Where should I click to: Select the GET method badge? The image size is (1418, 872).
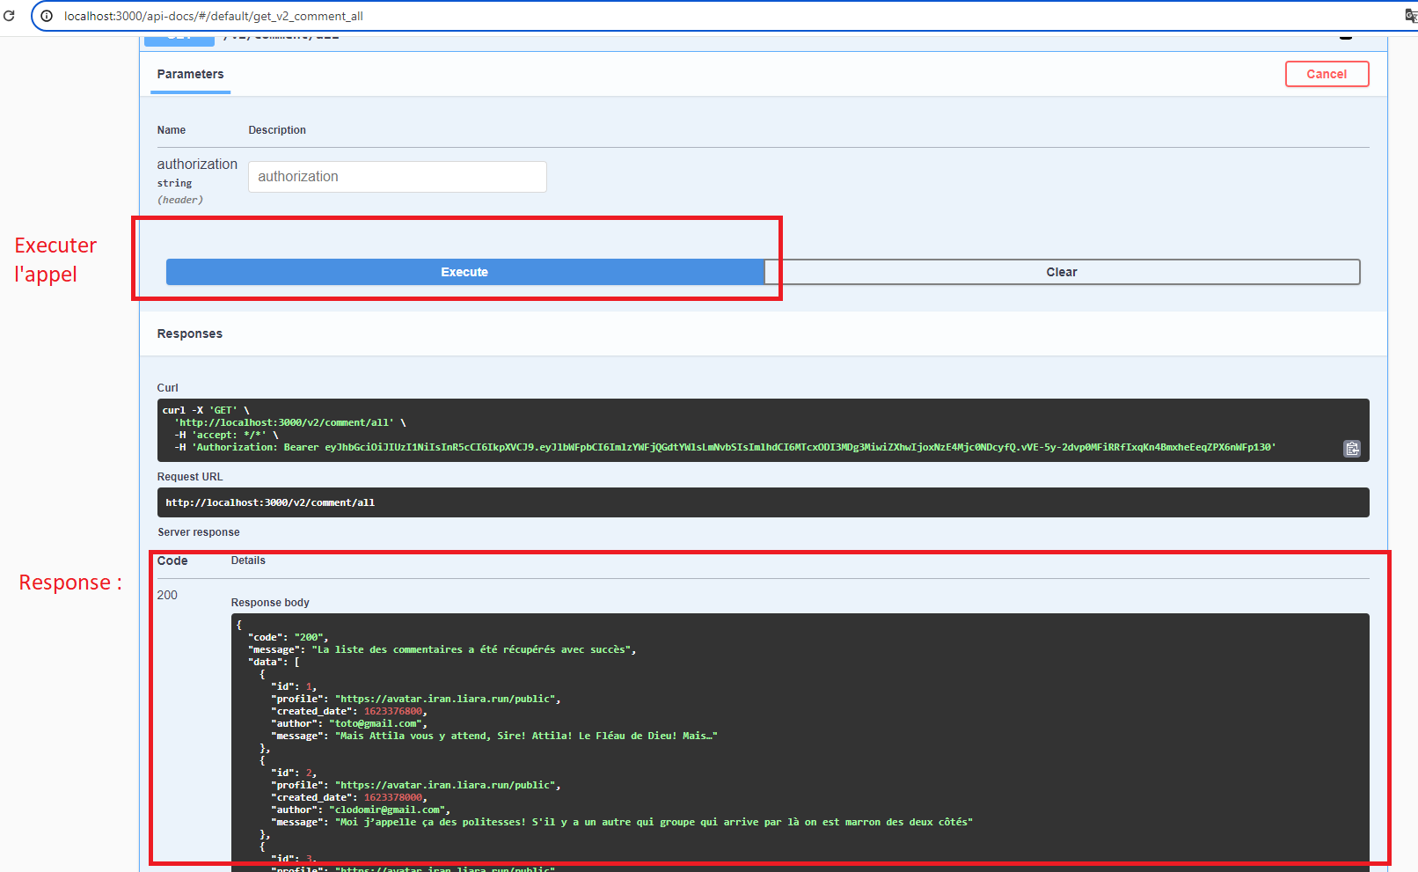[x=179, y=35]
